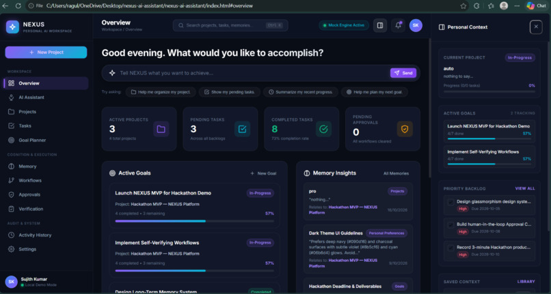
Task: Click Mock Engine Active status badge
Action: tap(344, 25)
